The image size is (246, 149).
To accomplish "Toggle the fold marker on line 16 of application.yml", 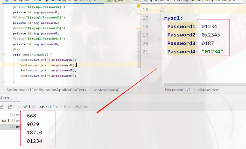I will 162,10.
